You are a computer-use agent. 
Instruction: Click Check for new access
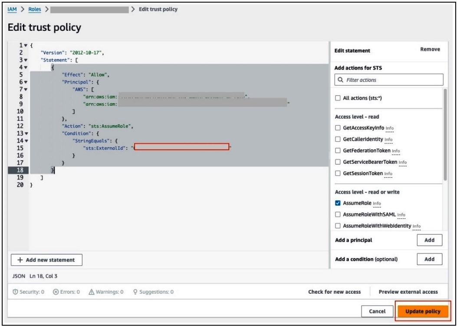tap(334, 291)
